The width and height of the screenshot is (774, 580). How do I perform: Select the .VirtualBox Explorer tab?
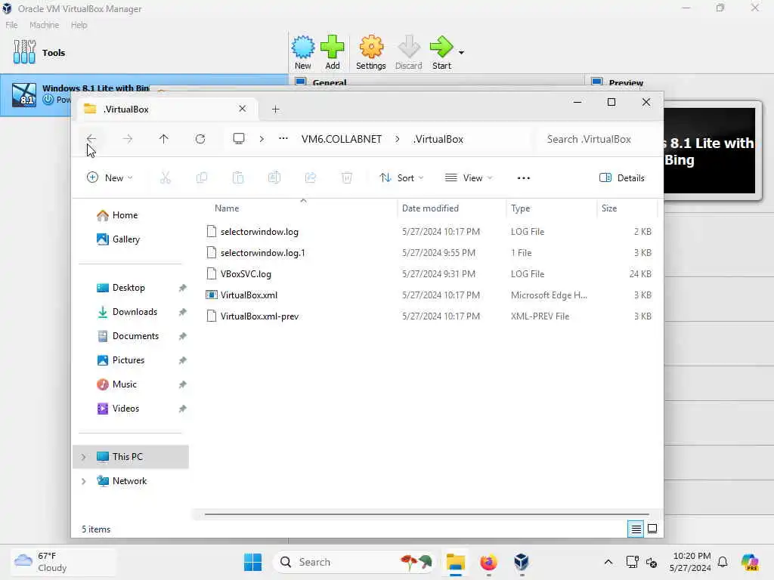[x=166, y=110]
